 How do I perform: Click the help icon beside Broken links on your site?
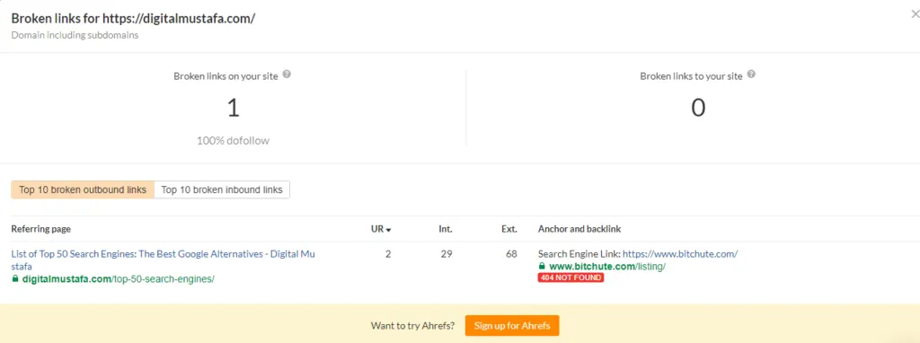pyautogui.click(x=287, y=75)
